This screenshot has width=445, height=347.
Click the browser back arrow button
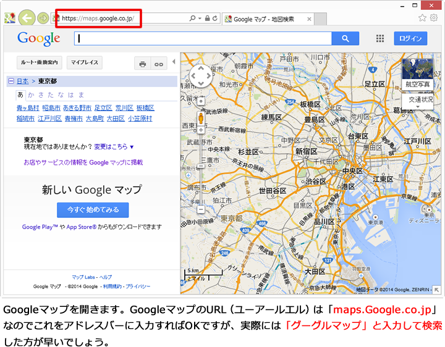(27, 19)
